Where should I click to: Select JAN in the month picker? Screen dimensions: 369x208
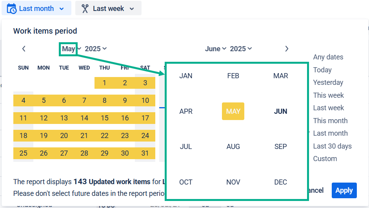click(186, 76)
